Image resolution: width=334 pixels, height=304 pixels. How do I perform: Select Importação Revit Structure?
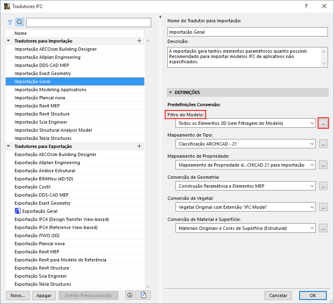tap(75, 114)
